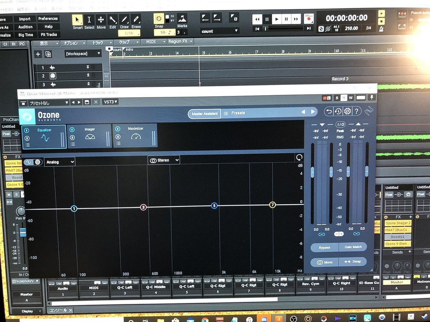Toggle output gain link icon
Viewport: 430px width, 322px height.
356,234
